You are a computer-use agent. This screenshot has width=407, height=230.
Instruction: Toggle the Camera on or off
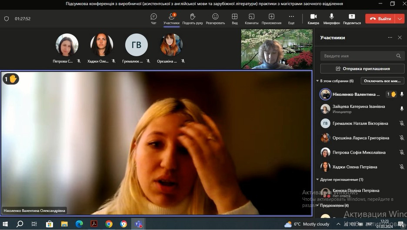tap(313, 18)
